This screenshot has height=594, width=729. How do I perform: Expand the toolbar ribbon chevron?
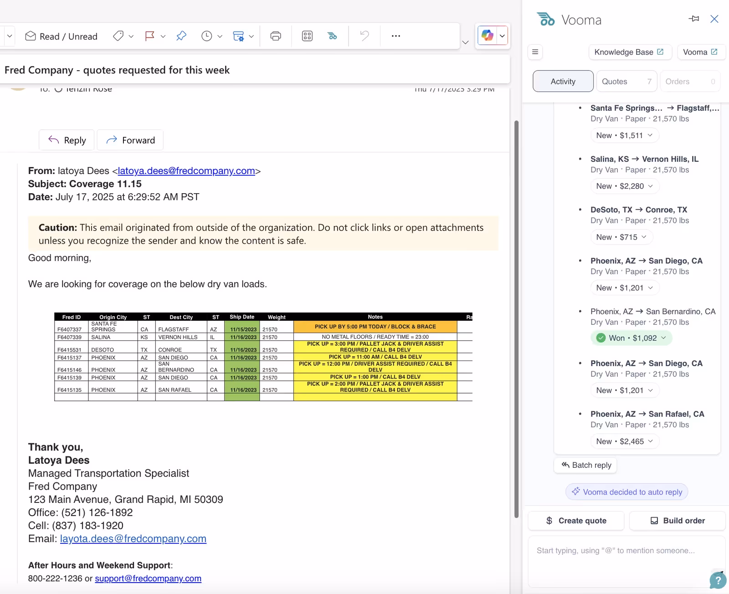tap(465, 42)
